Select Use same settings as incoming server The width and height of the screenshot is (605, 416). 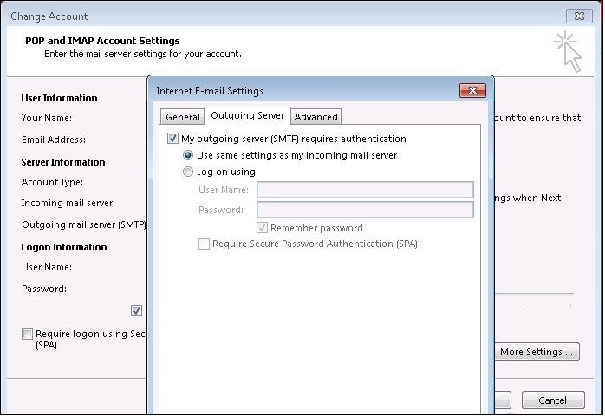pos(188,155)
